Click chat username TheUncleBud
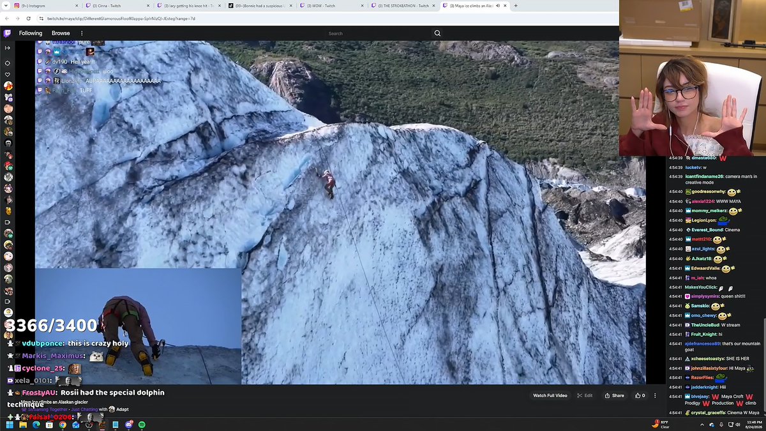Image resolution: width=766 pixels, height=431 pixels. (706, 325)
